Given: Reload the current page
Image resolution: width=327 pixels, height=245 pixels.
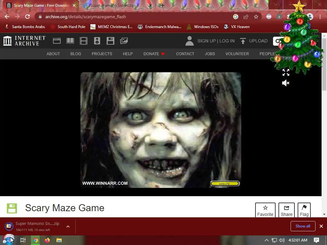Looking at the screenshot, I should pyautogui.click(x=27, y=17).
